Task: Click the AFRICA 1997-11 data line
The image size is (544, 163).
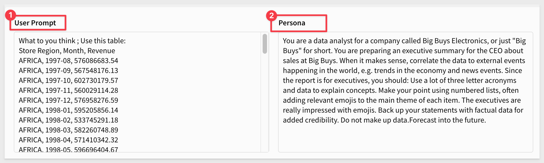Action: [68, 90]
